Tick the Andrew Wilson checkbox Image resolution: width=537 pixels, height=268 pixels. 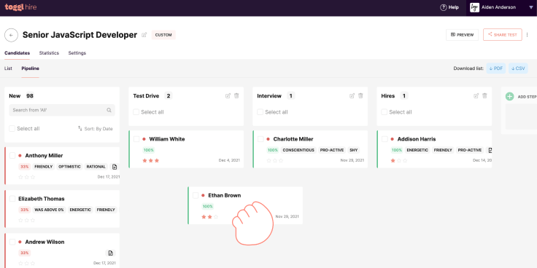(x=12, y=242)
